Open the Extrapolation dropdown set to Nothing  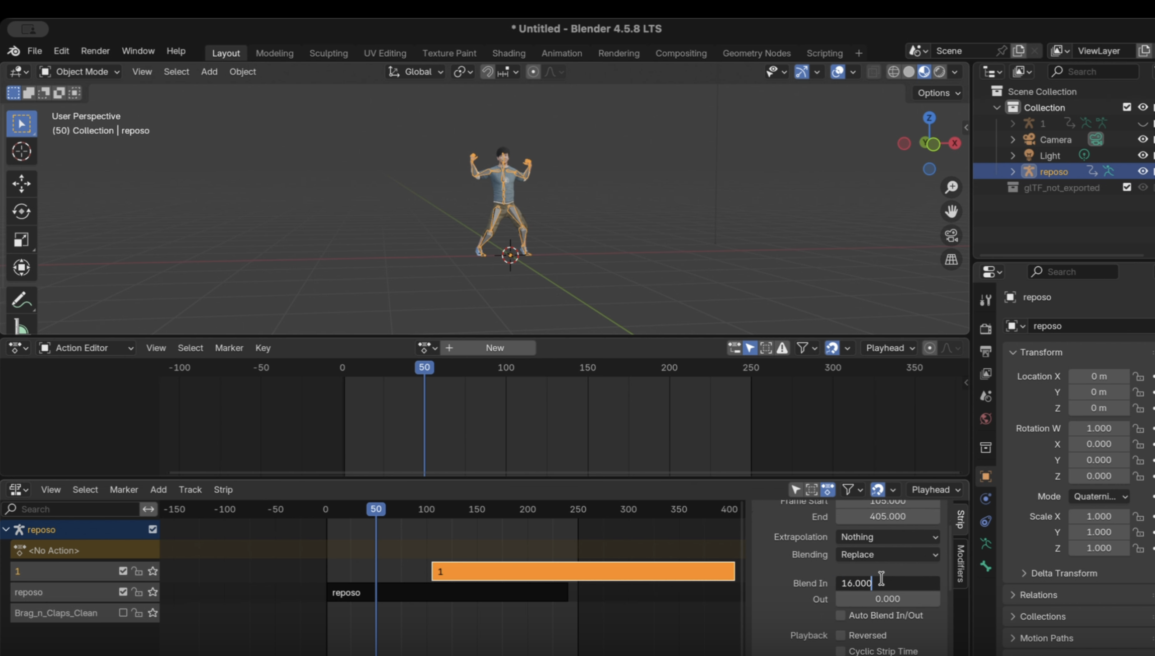point(887,537)
